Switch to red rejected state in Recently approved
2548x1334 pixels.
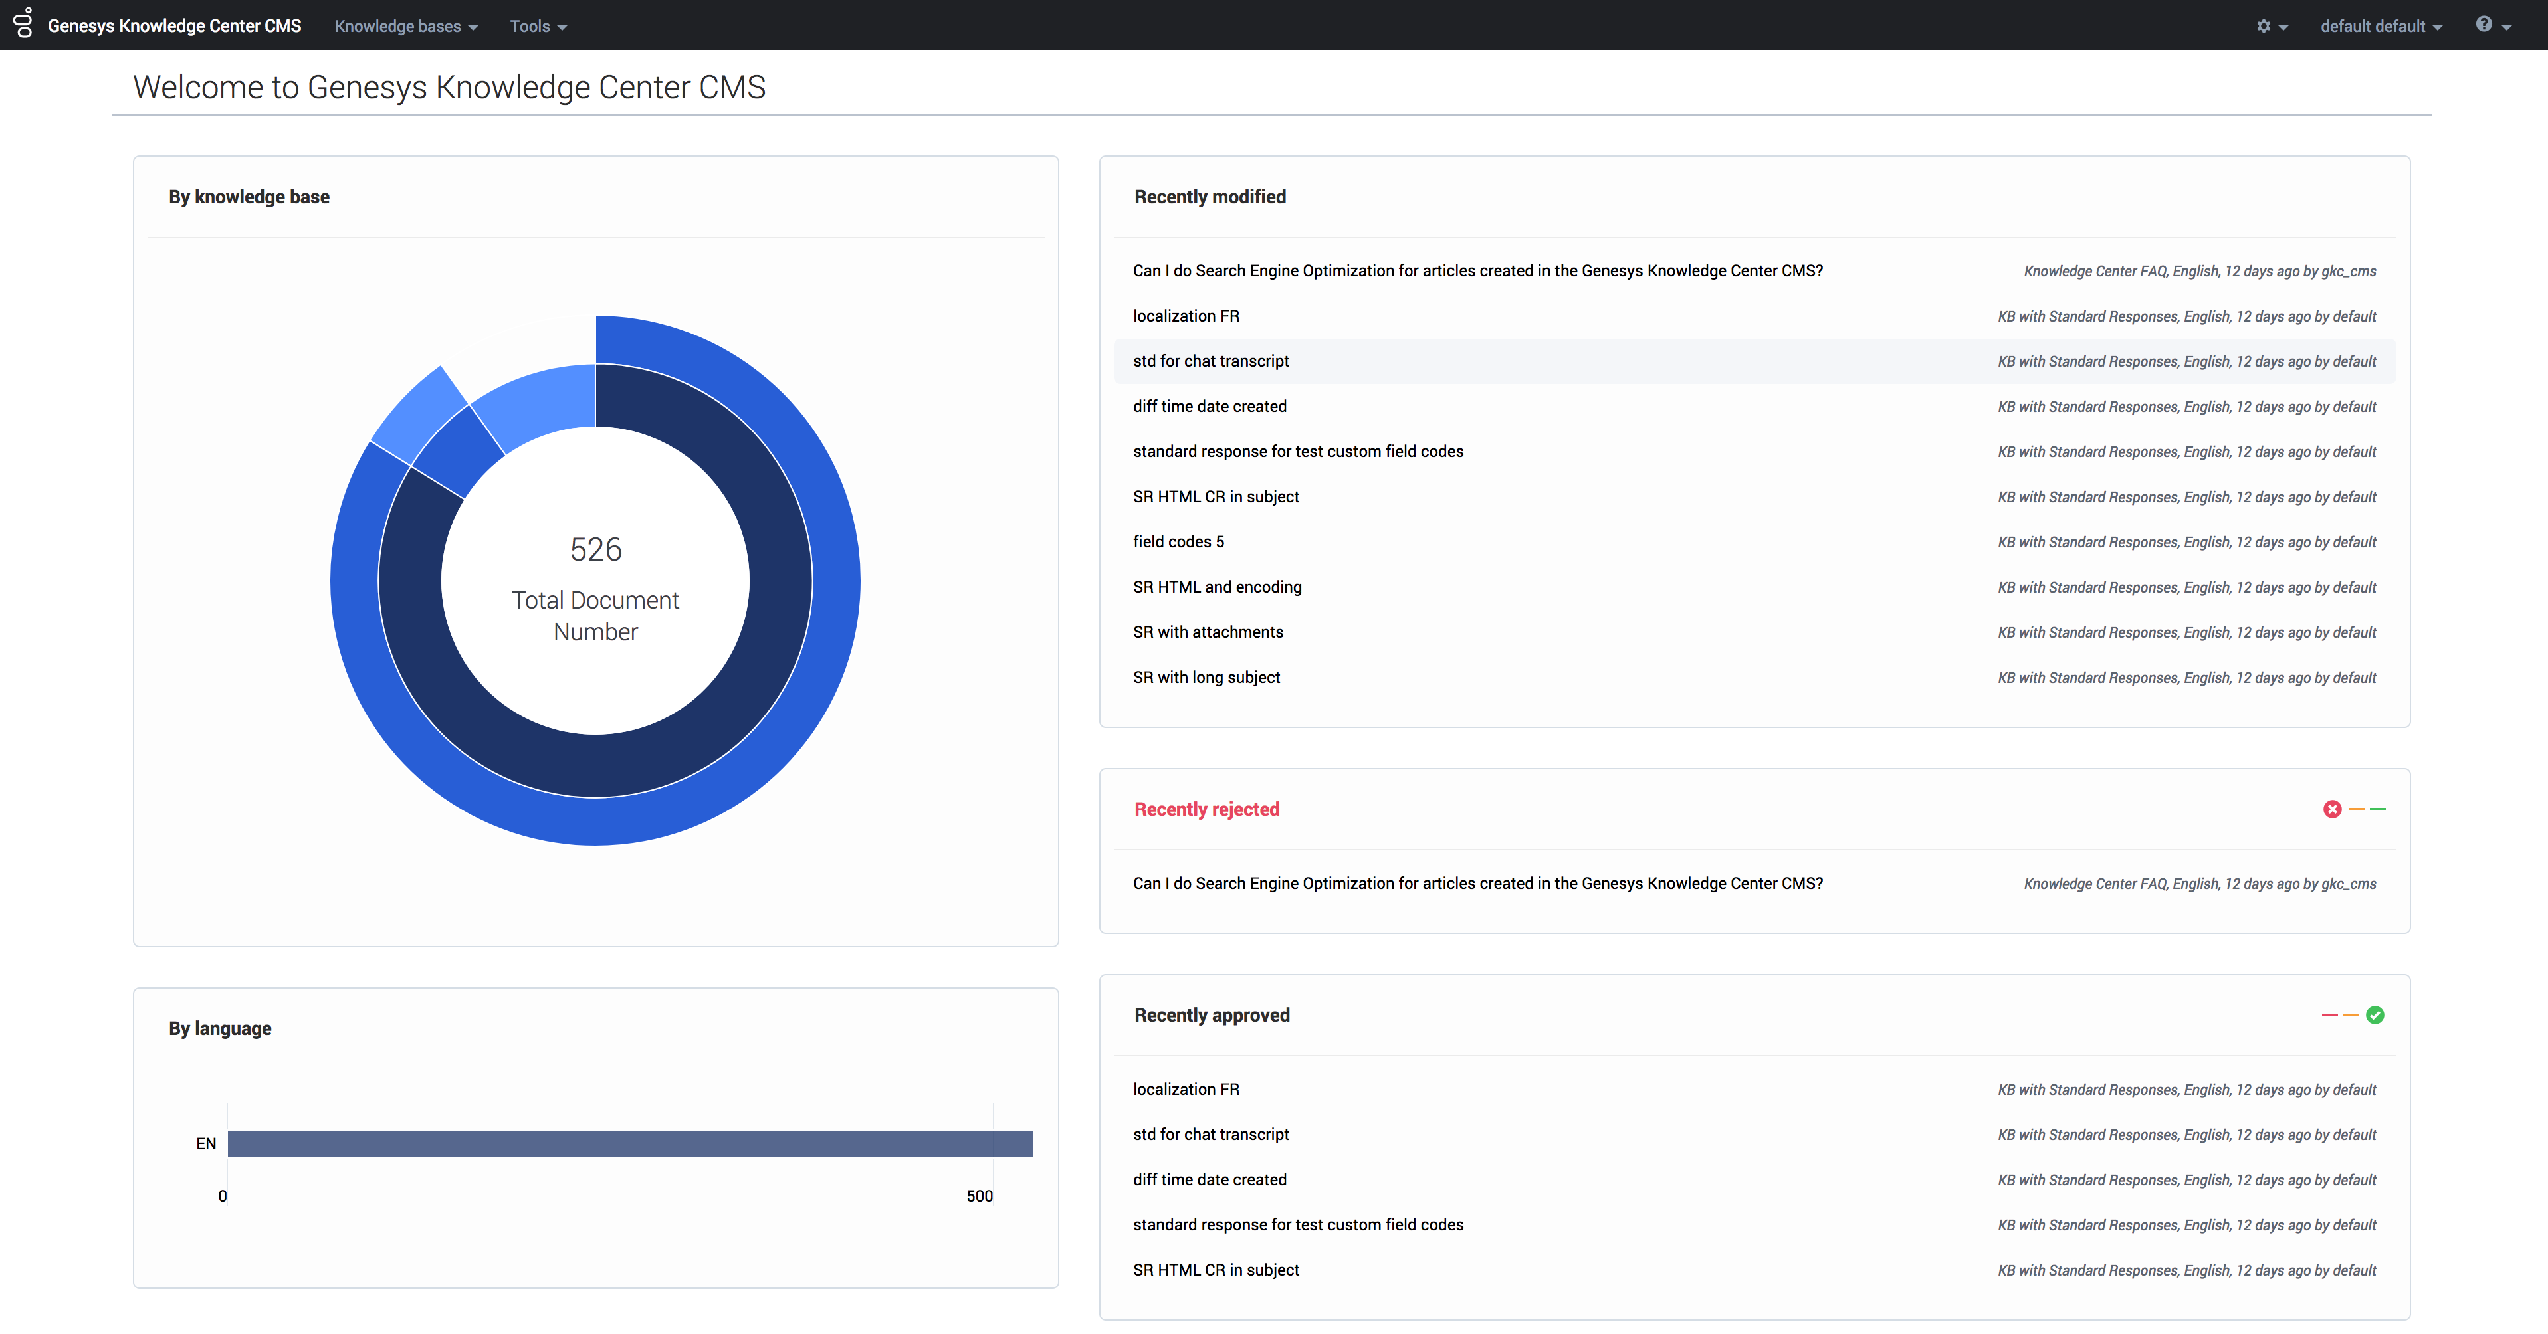(2329, 1014)
